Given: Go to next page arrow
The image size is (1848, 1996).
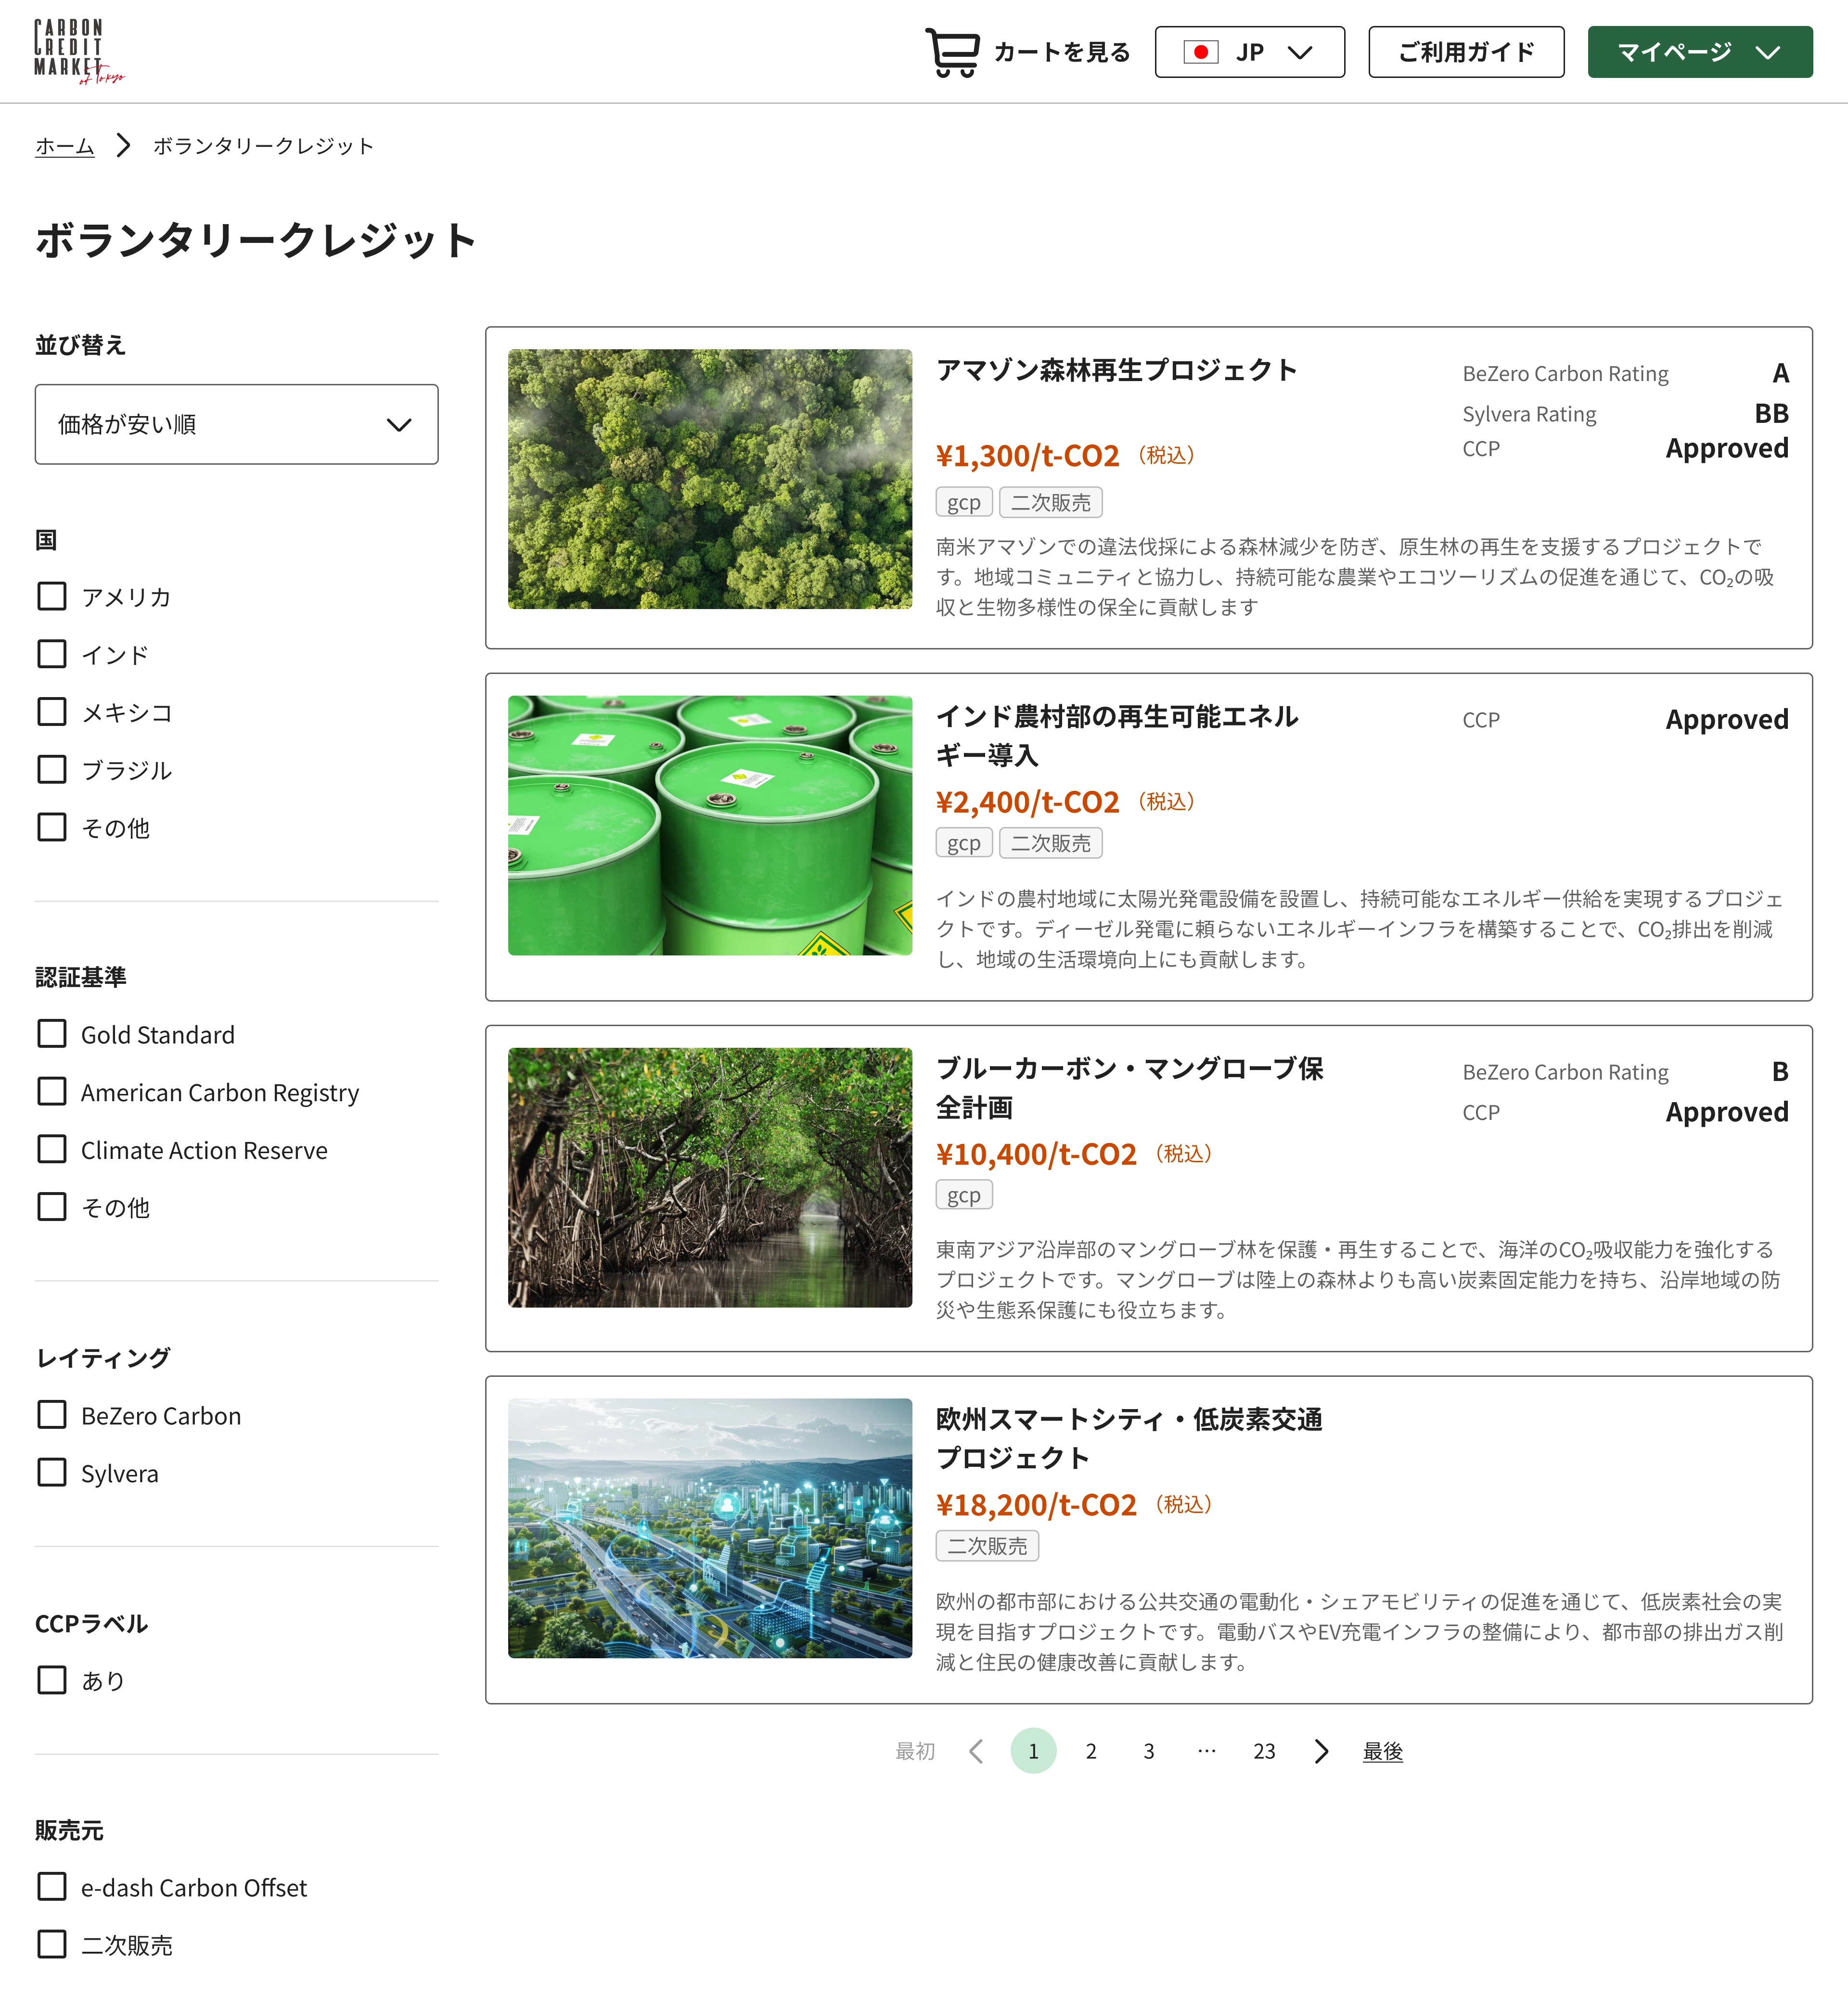Looking at the screenshot, I should [1321, 1751].
